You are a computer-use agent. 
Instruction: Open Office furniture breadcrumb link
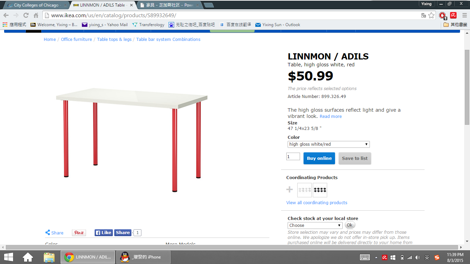tap(76, 40)
